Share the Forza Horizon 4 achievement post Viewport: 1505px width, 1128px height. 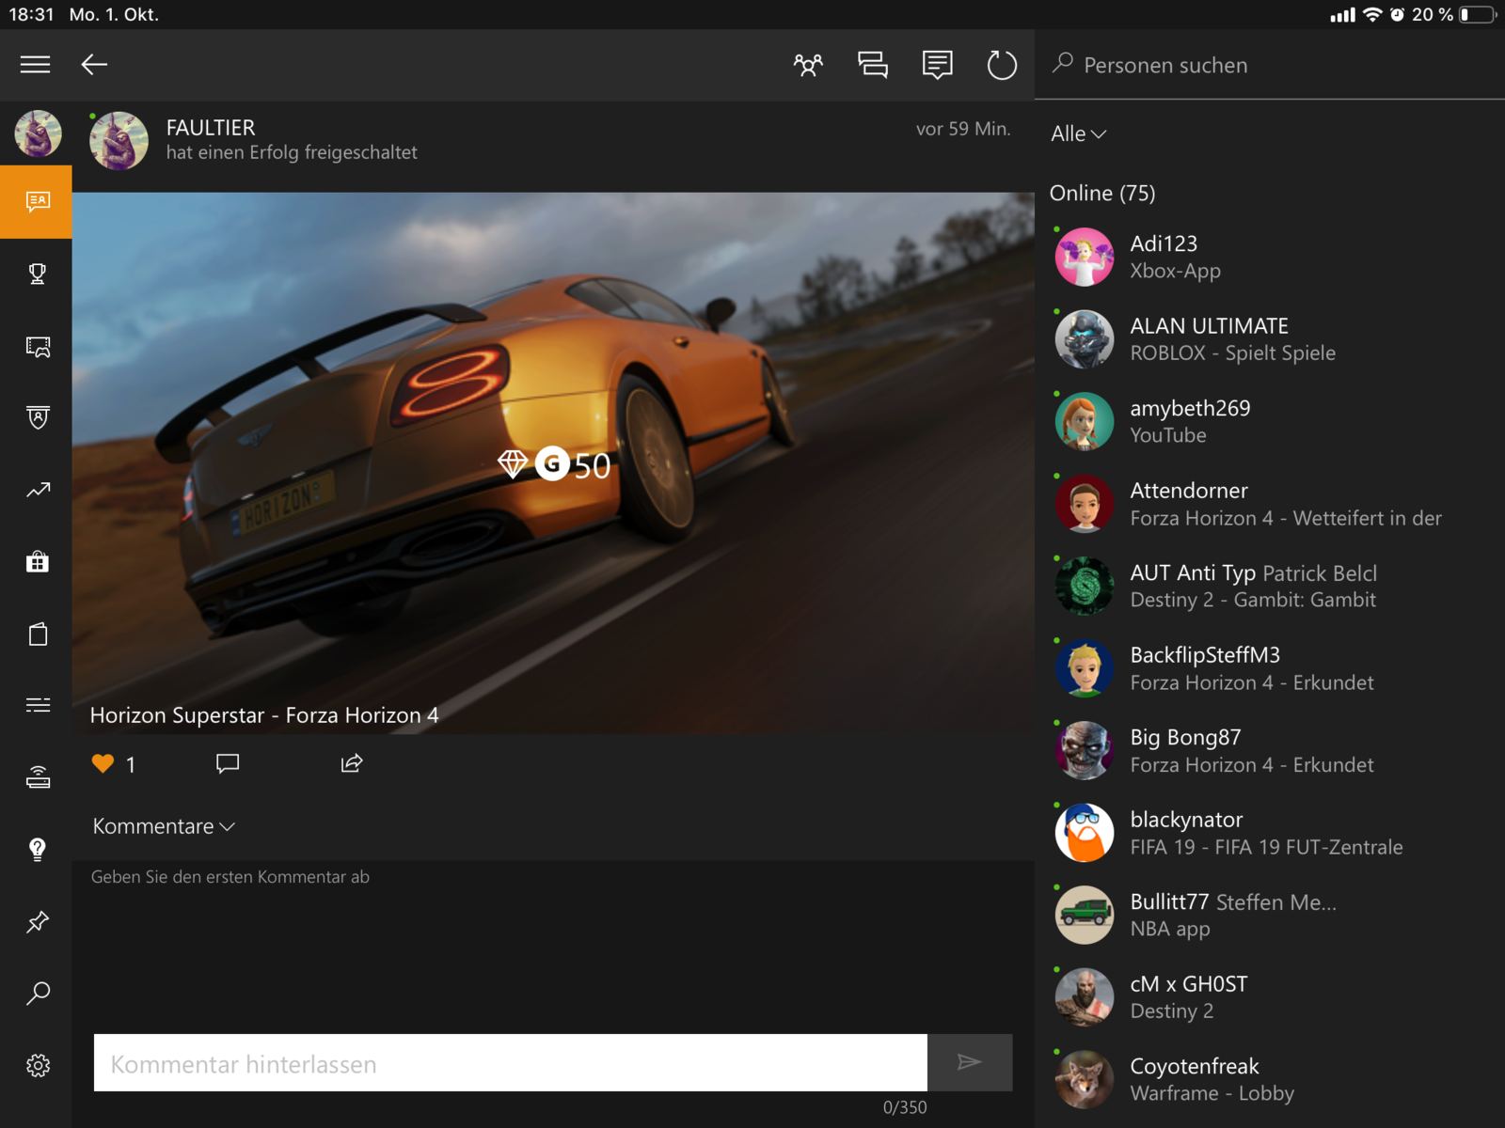(x=352, y=762)
